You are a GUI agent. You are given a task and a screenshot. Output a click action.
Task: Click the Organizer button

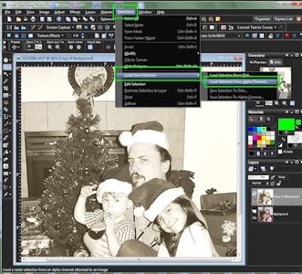click(x=263, y=19)
